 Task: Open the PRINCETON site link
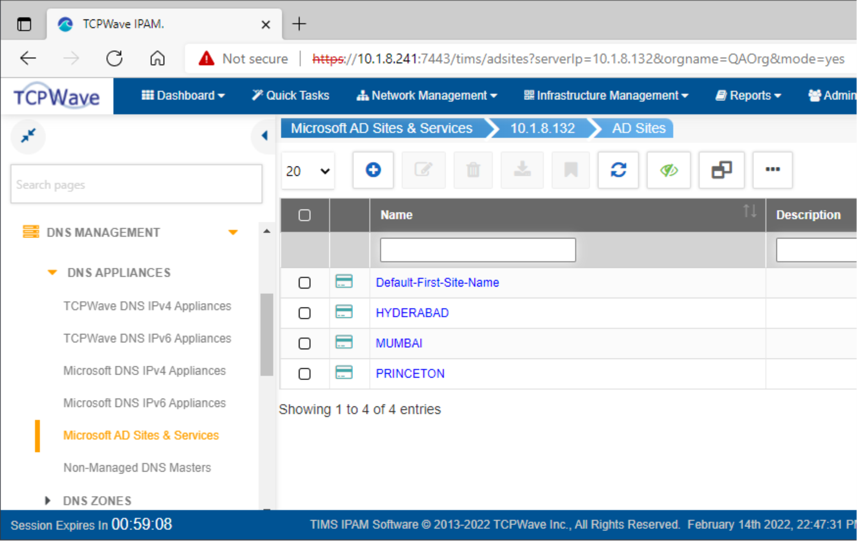tap(410, 374)
